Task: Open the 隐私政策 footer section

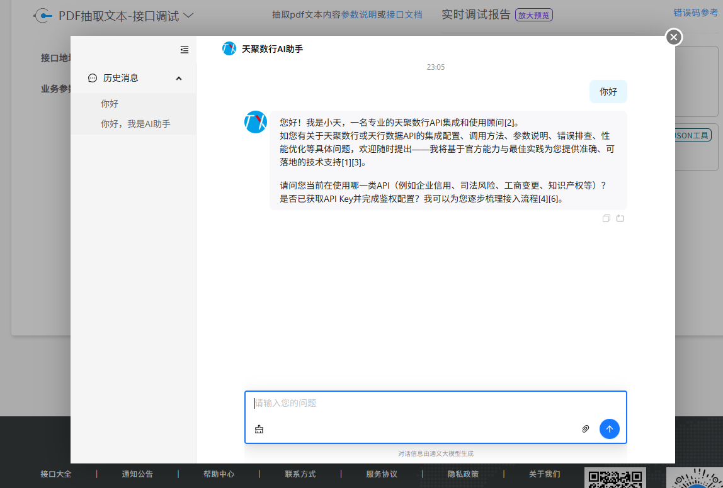Action: pyautogui.click(x=462, y=474)
